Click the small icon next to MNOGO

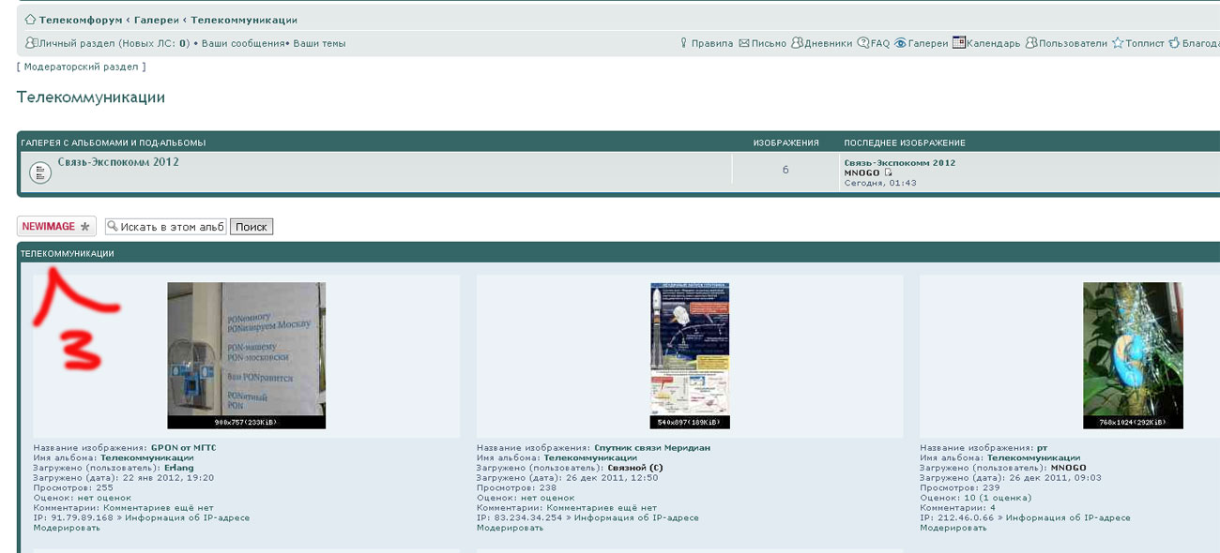point(889,172)
